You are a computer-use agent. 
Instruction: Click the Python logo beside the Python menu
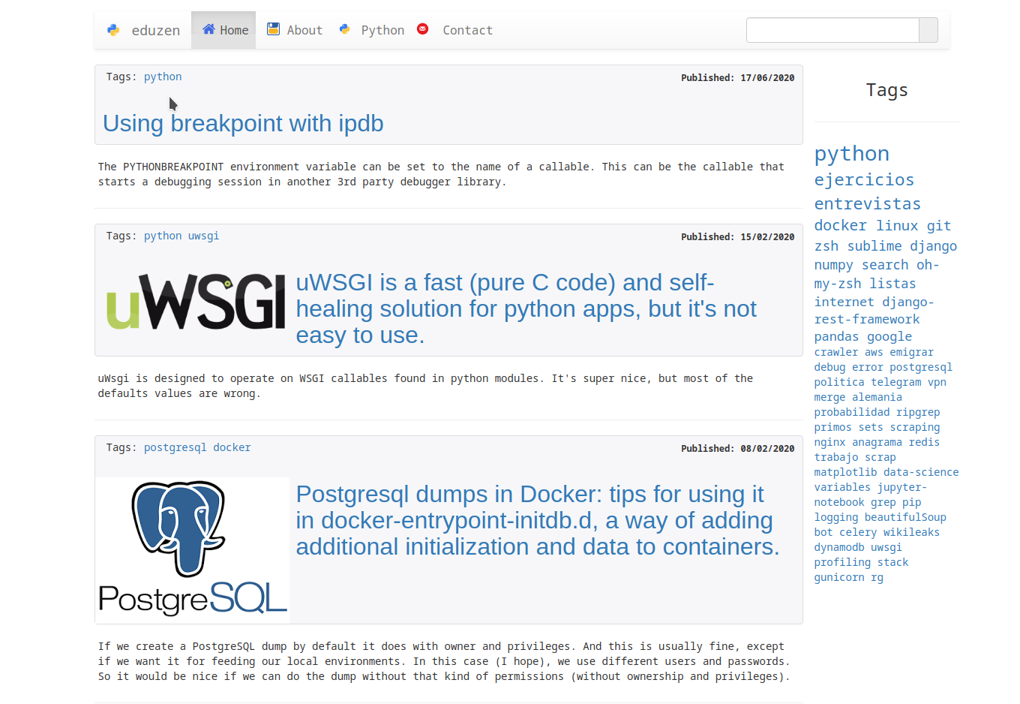[345, 29]
